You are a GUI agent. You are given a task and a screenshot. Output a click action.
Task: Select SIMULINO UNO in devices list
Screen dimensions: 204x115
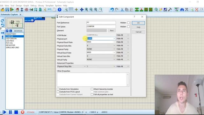coord(12,48)
